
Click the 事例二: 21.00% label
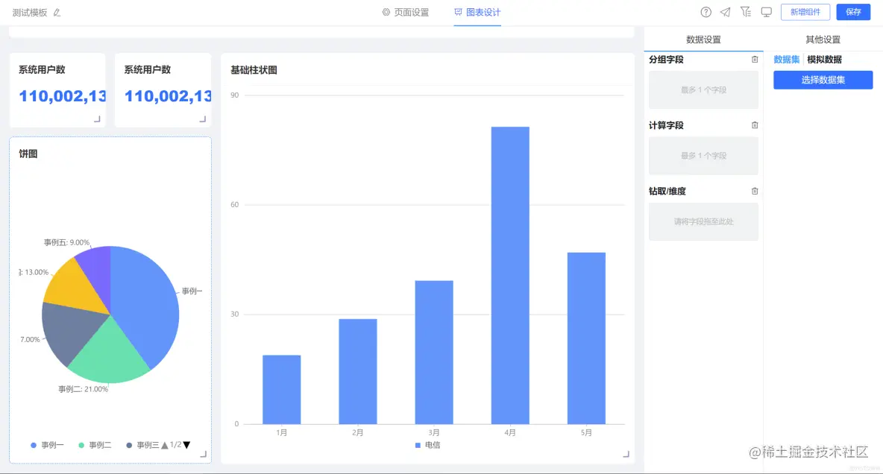pos(84,389)
